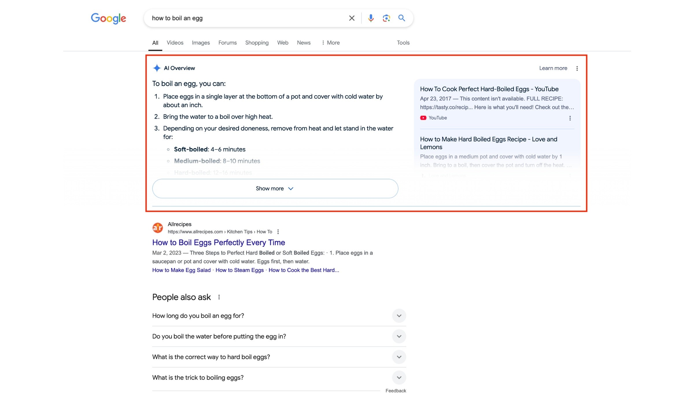Expand What is the correct way question
694x400 pixels.
pyautogui.click(x=279, y=357)
